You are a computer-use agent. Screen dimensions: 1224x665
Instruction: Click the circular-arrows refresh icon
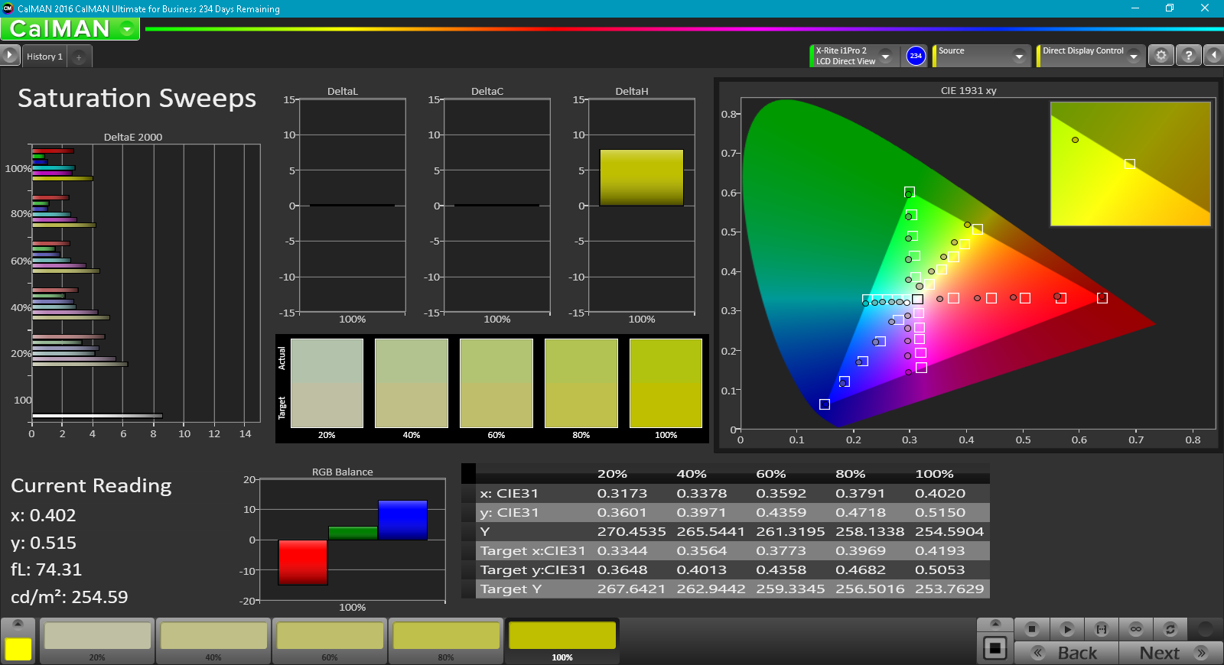pyautogui.click(x=1170, y=629)
